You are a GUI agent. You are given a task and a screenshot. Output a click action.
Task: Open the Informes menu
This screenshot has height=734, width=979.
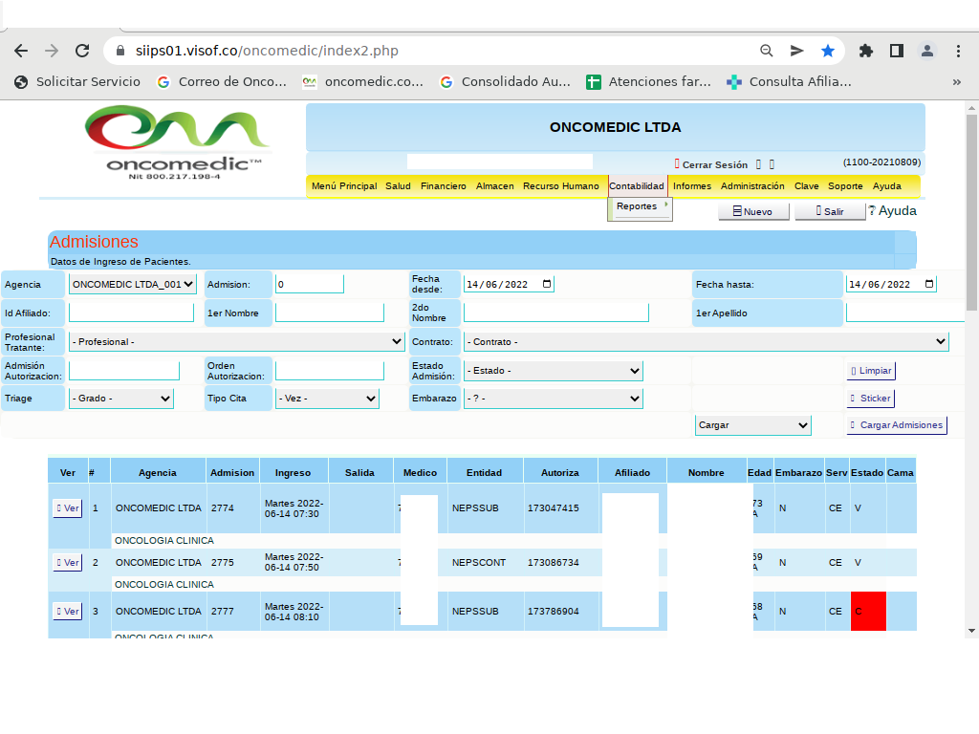click(691, 186)
